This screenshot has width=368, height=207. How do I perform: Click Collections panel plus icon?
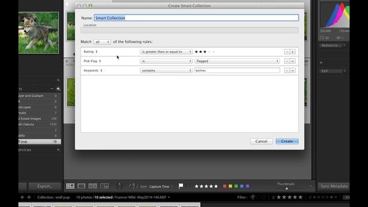pyautogui.click(x=58, y=89)
